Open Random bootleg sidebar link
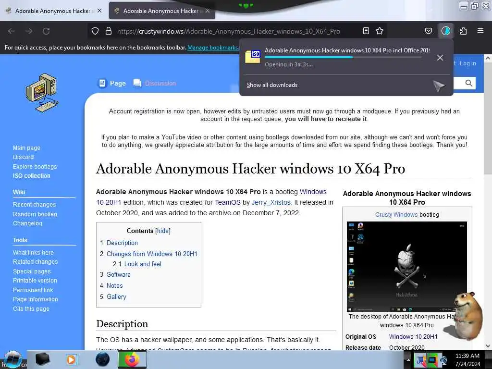Screen dimensions: 492x369 35,214
